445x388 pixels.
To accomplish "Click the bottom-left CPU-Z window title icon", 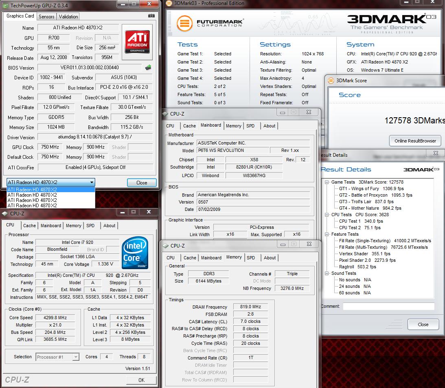I will (x=5, y=213).
